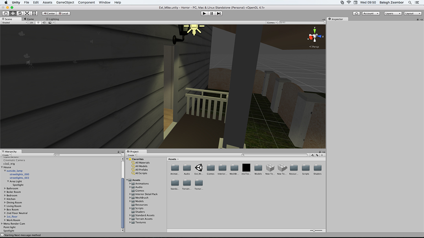The width and height of the screenshot is (424, 238).
Task: Expand the Bathroom object in Hierarchy
Action: click(5, 189)
